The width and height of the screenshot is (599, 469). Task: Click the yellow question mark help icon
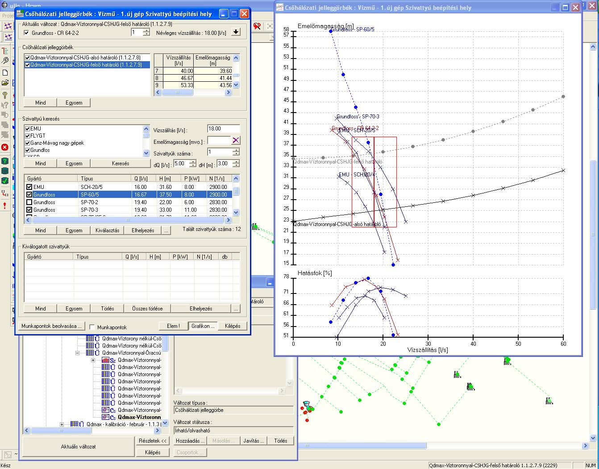[x=5, y=95]
